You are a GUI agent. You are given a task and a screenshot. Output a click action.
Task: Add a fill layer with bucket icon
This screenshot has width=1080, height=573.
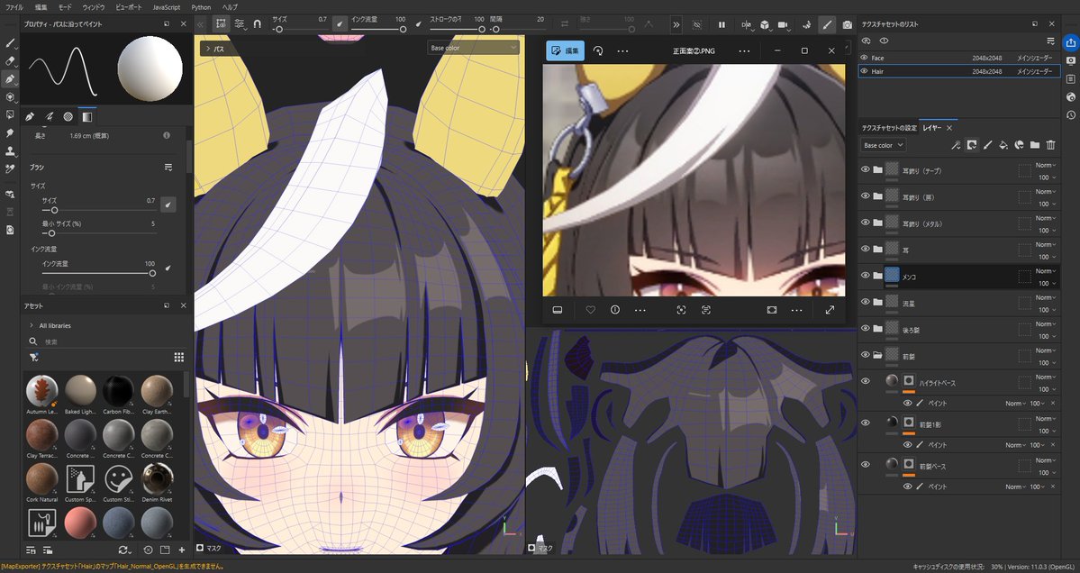point(1003,145)
